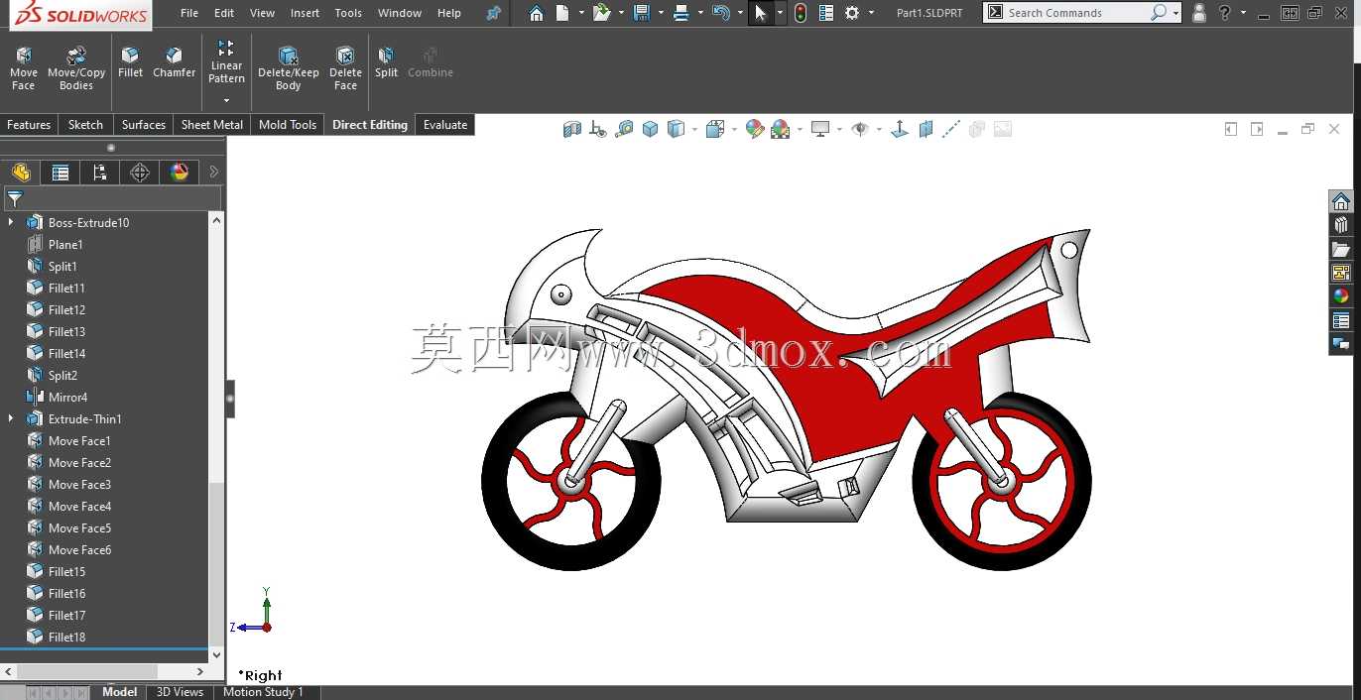Viewport: 1361px width, 700px height.
Task: Switch to the Features tab
Action: pos(29,125)
